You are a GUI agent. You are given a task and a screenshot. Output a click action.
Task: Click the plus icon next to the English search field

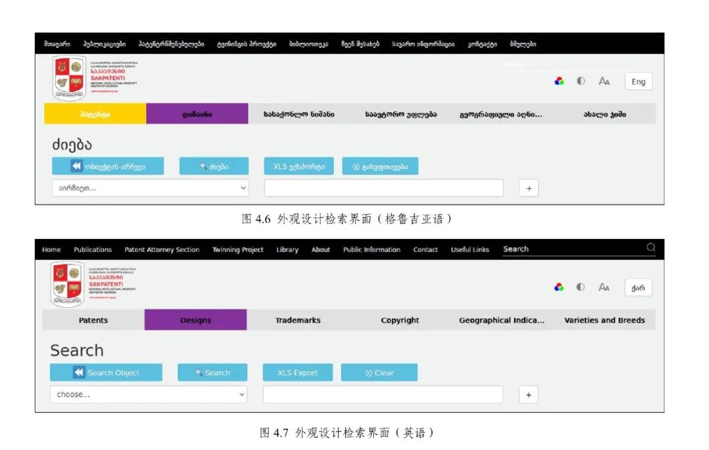click(x=528, y=395)
